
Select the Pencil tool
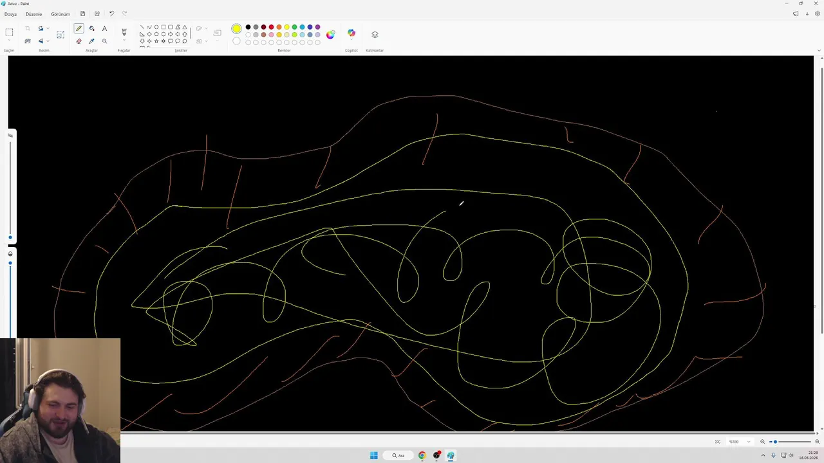click(x=79, y=28)
